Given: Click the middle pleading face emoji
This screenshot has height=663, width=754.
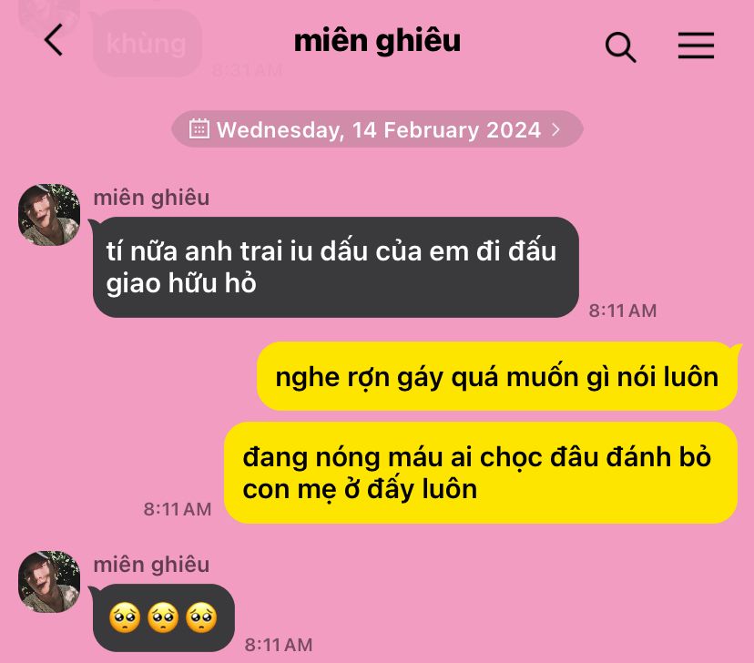Looking at the screenshot, I should (x=163, y=617).
